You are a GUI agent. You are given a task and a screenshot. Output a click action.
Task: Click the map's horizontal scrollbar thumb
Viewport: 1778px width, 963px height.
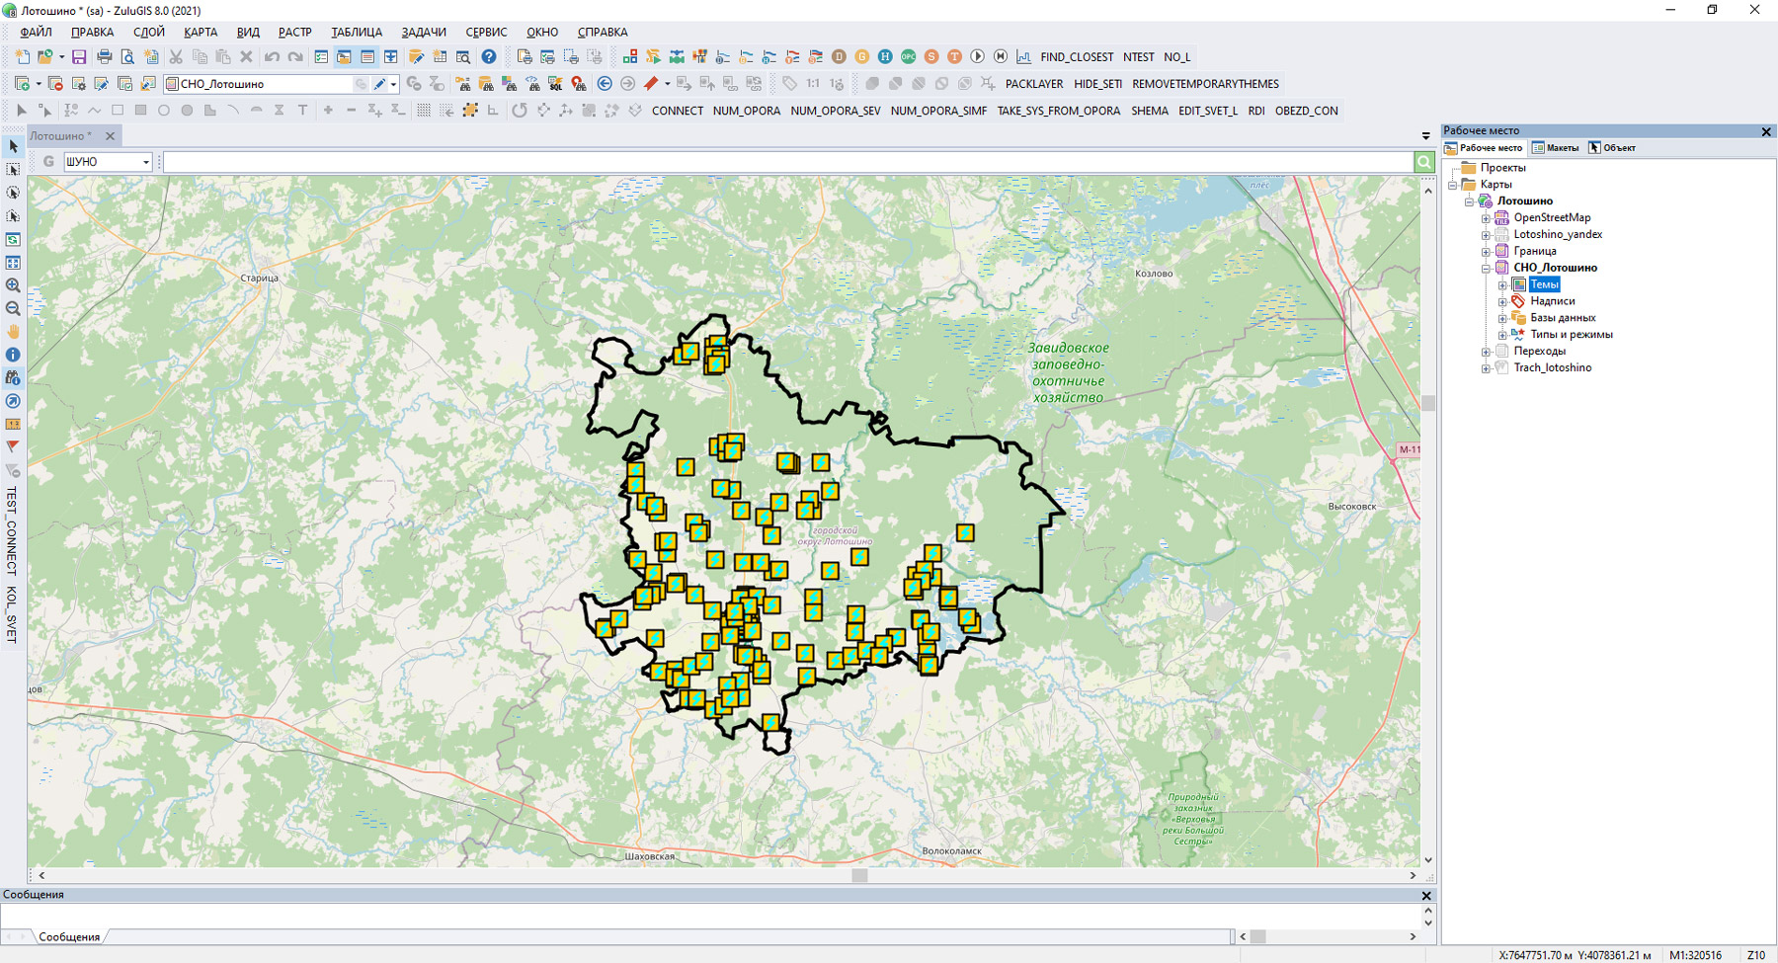coord(859,876)
